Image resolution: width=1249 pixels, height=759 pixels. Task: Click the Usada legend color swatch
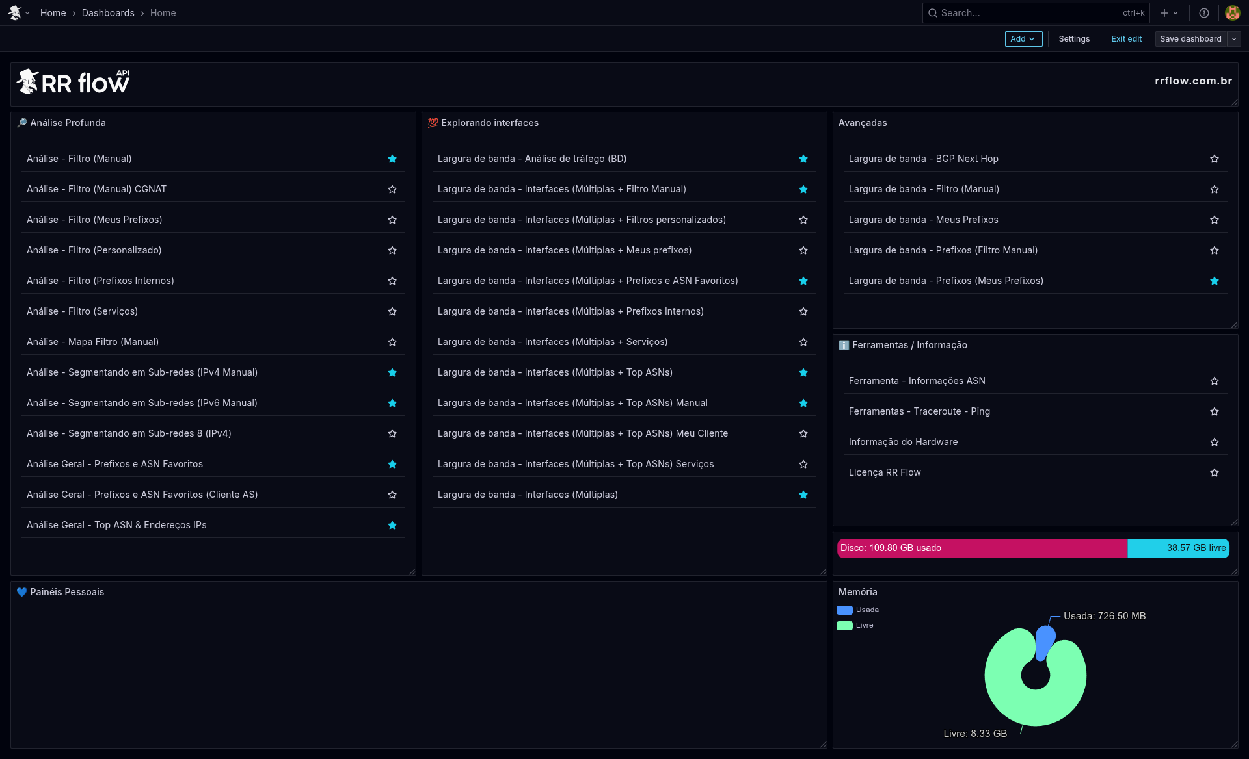844,610
